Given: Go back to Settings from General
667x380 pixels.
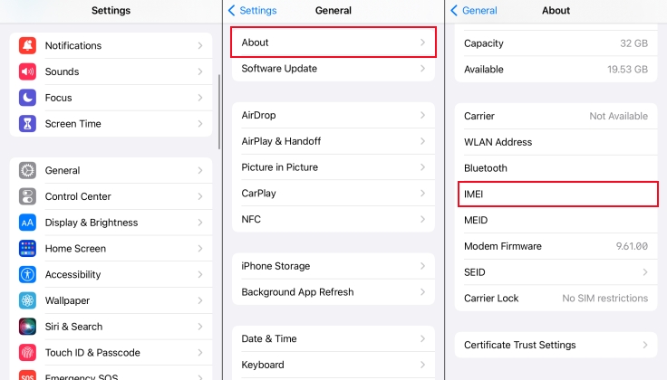Looking at the screenshot, I should click(253, 11).
